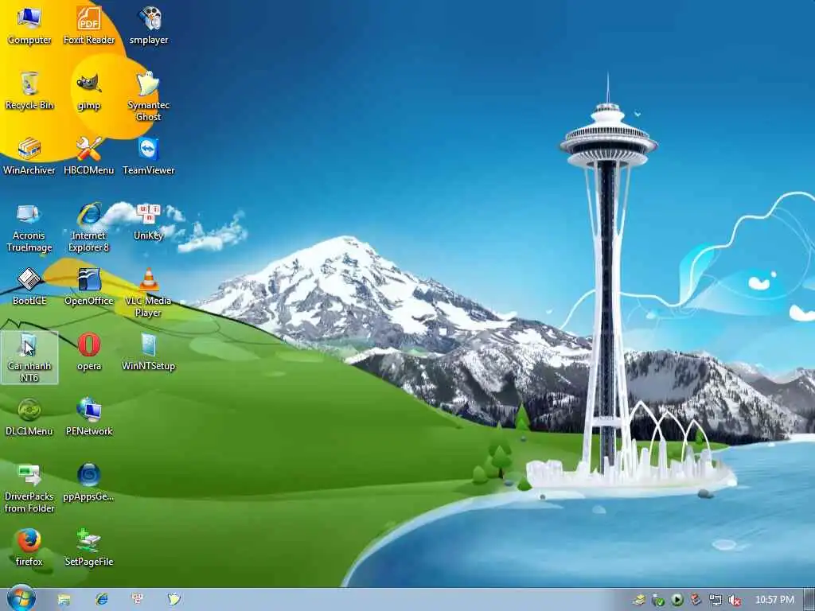815x611 pixels.
Task: Click the 10:57 PM clock
Action: click(x=774, y=600)
